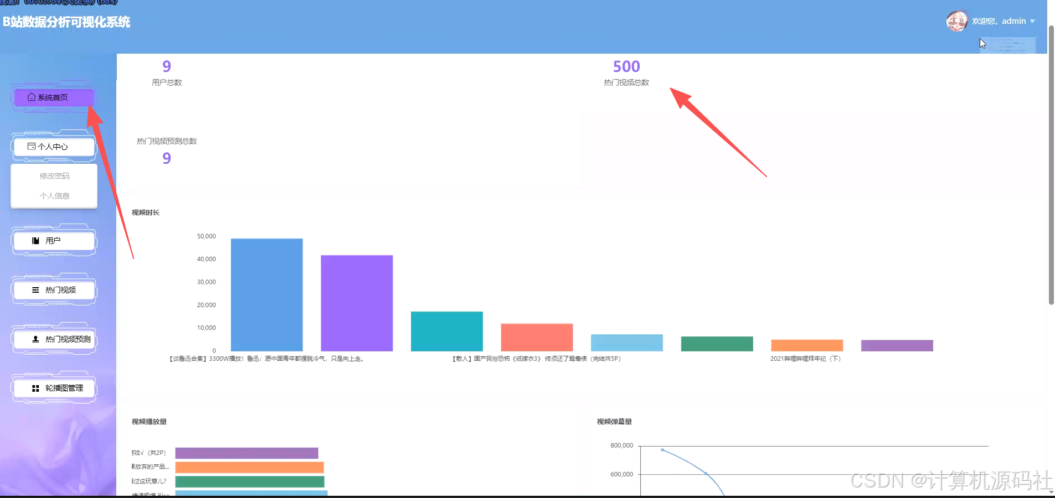Open the 系统首页 menu item
This screenshot has width=1055, height=498.
54,97
